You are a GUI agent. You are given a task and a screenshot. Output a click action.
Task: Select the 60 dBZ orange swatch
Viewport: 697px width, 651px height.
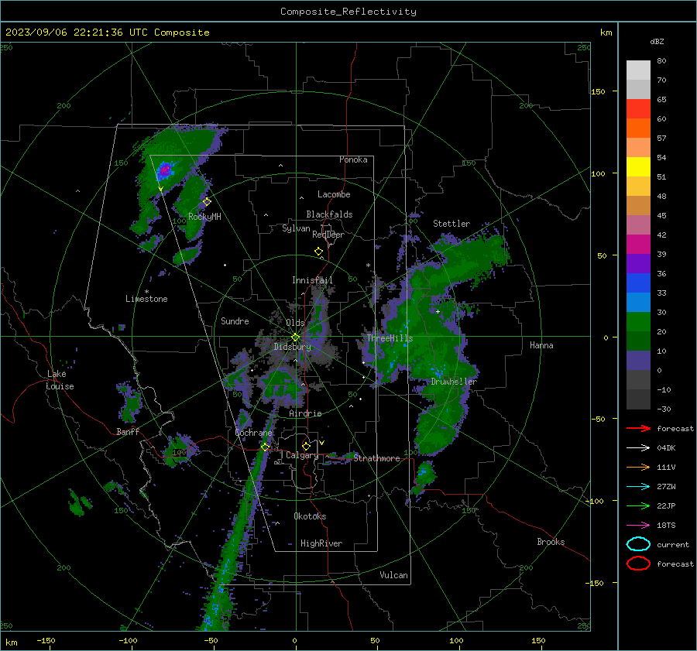[x=638, y=128]
